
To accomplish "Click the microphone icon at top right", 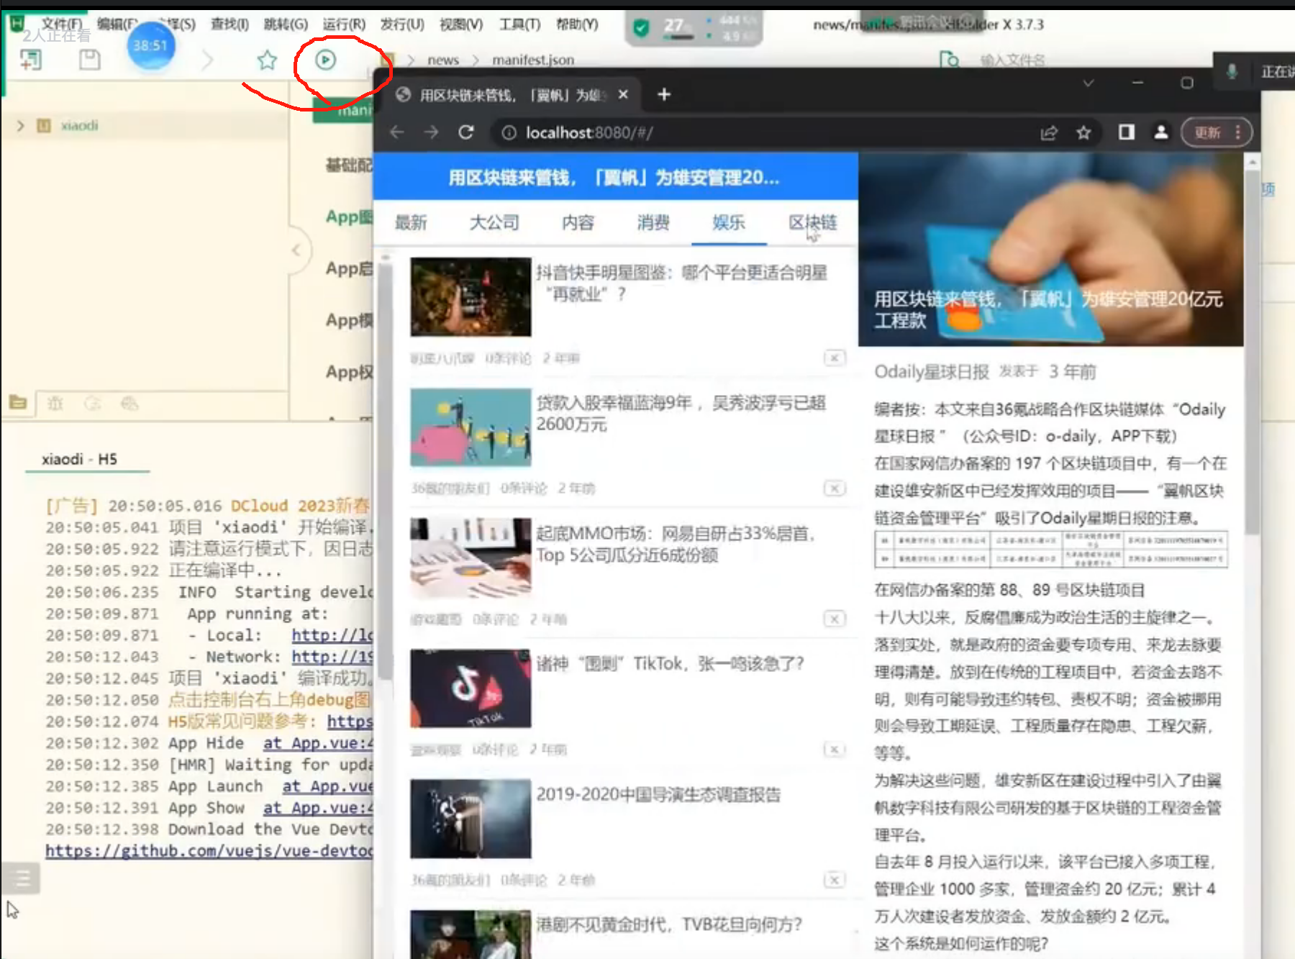I will coord(1232,71).
